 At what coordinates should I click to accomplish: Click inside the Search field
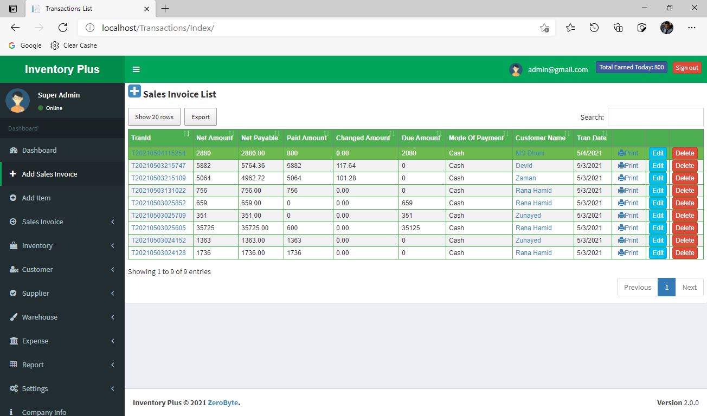tap(655, 117)
